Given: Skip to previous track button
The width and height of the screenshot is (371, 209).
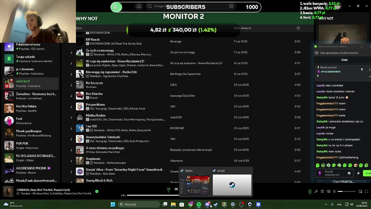Looking at the screenshot, I should click(176, 189).
